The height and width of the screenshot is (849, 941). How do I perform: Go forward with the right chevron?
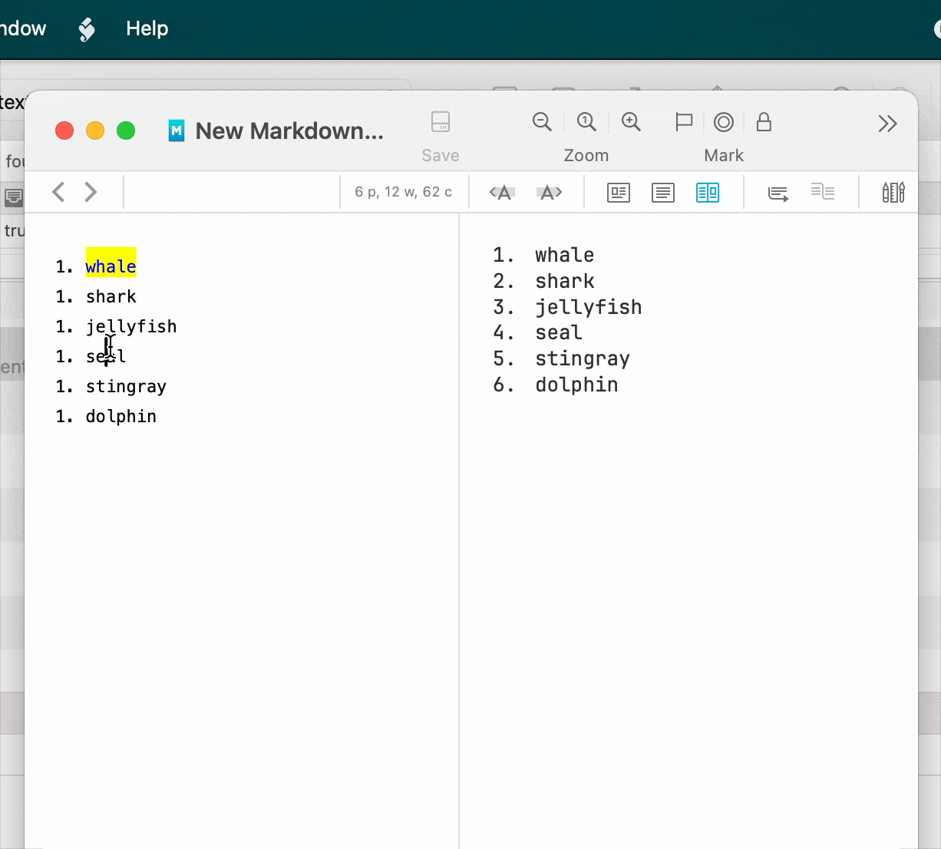(91, 192)
